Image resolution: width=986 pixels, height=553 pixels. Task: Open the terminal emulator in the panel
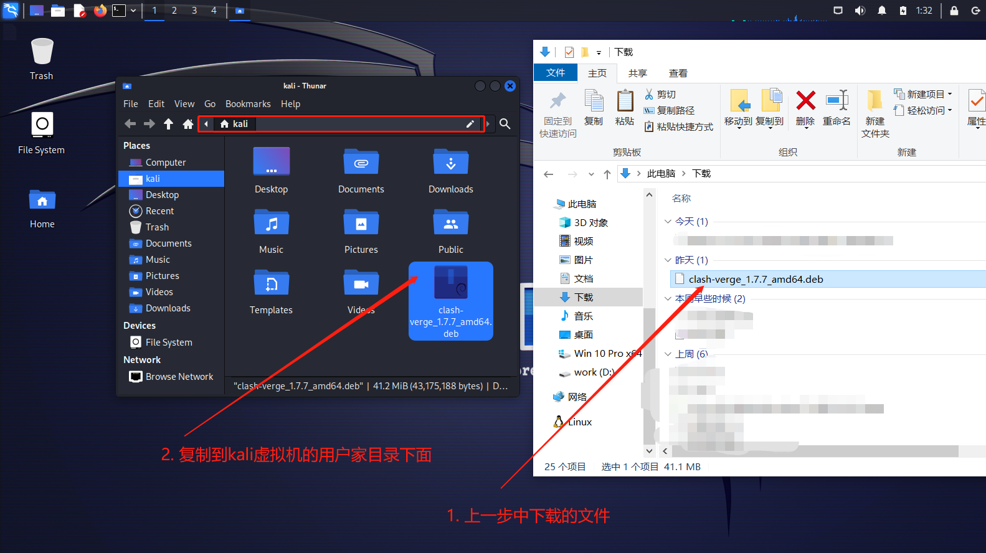pyautogui.click(x=119, y=11)
